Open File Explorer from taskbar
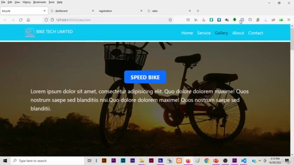Viewport: 294px width, 165px height. pos(142,161)
